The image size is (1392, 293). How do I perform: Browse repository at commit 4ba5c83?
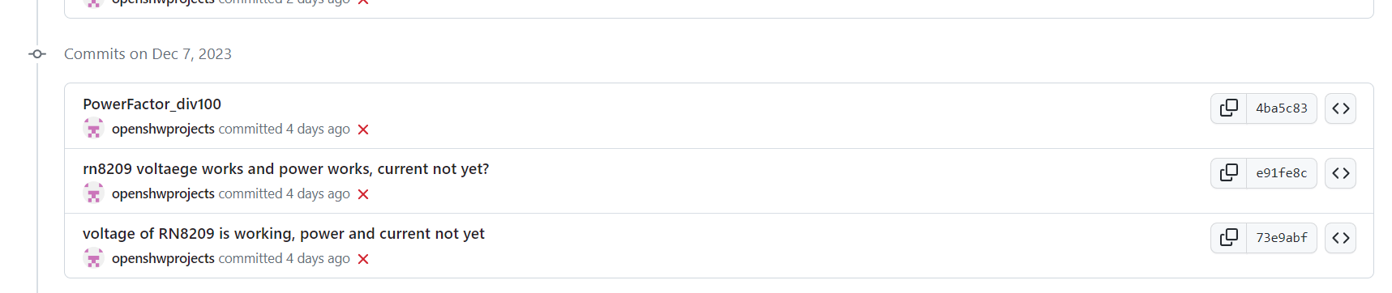1340,108
